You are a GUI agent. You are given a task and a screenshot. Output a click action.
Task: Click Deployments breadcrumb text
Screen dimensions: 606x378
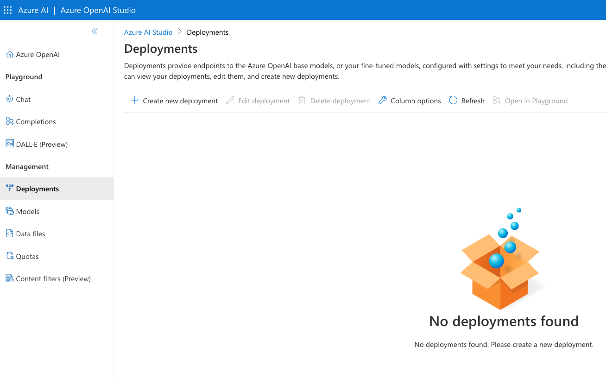(x=208, y=32)
